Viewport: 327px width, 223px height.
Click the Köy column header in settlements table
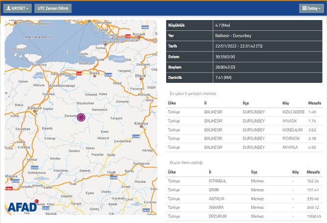pos(286,103)
